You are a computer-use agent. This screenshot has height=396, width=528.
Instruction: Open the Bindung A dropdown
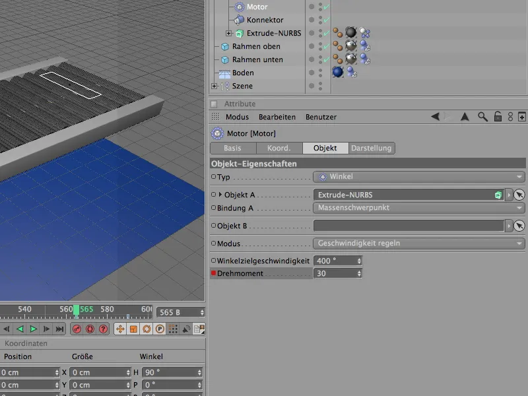coord(418,208)
